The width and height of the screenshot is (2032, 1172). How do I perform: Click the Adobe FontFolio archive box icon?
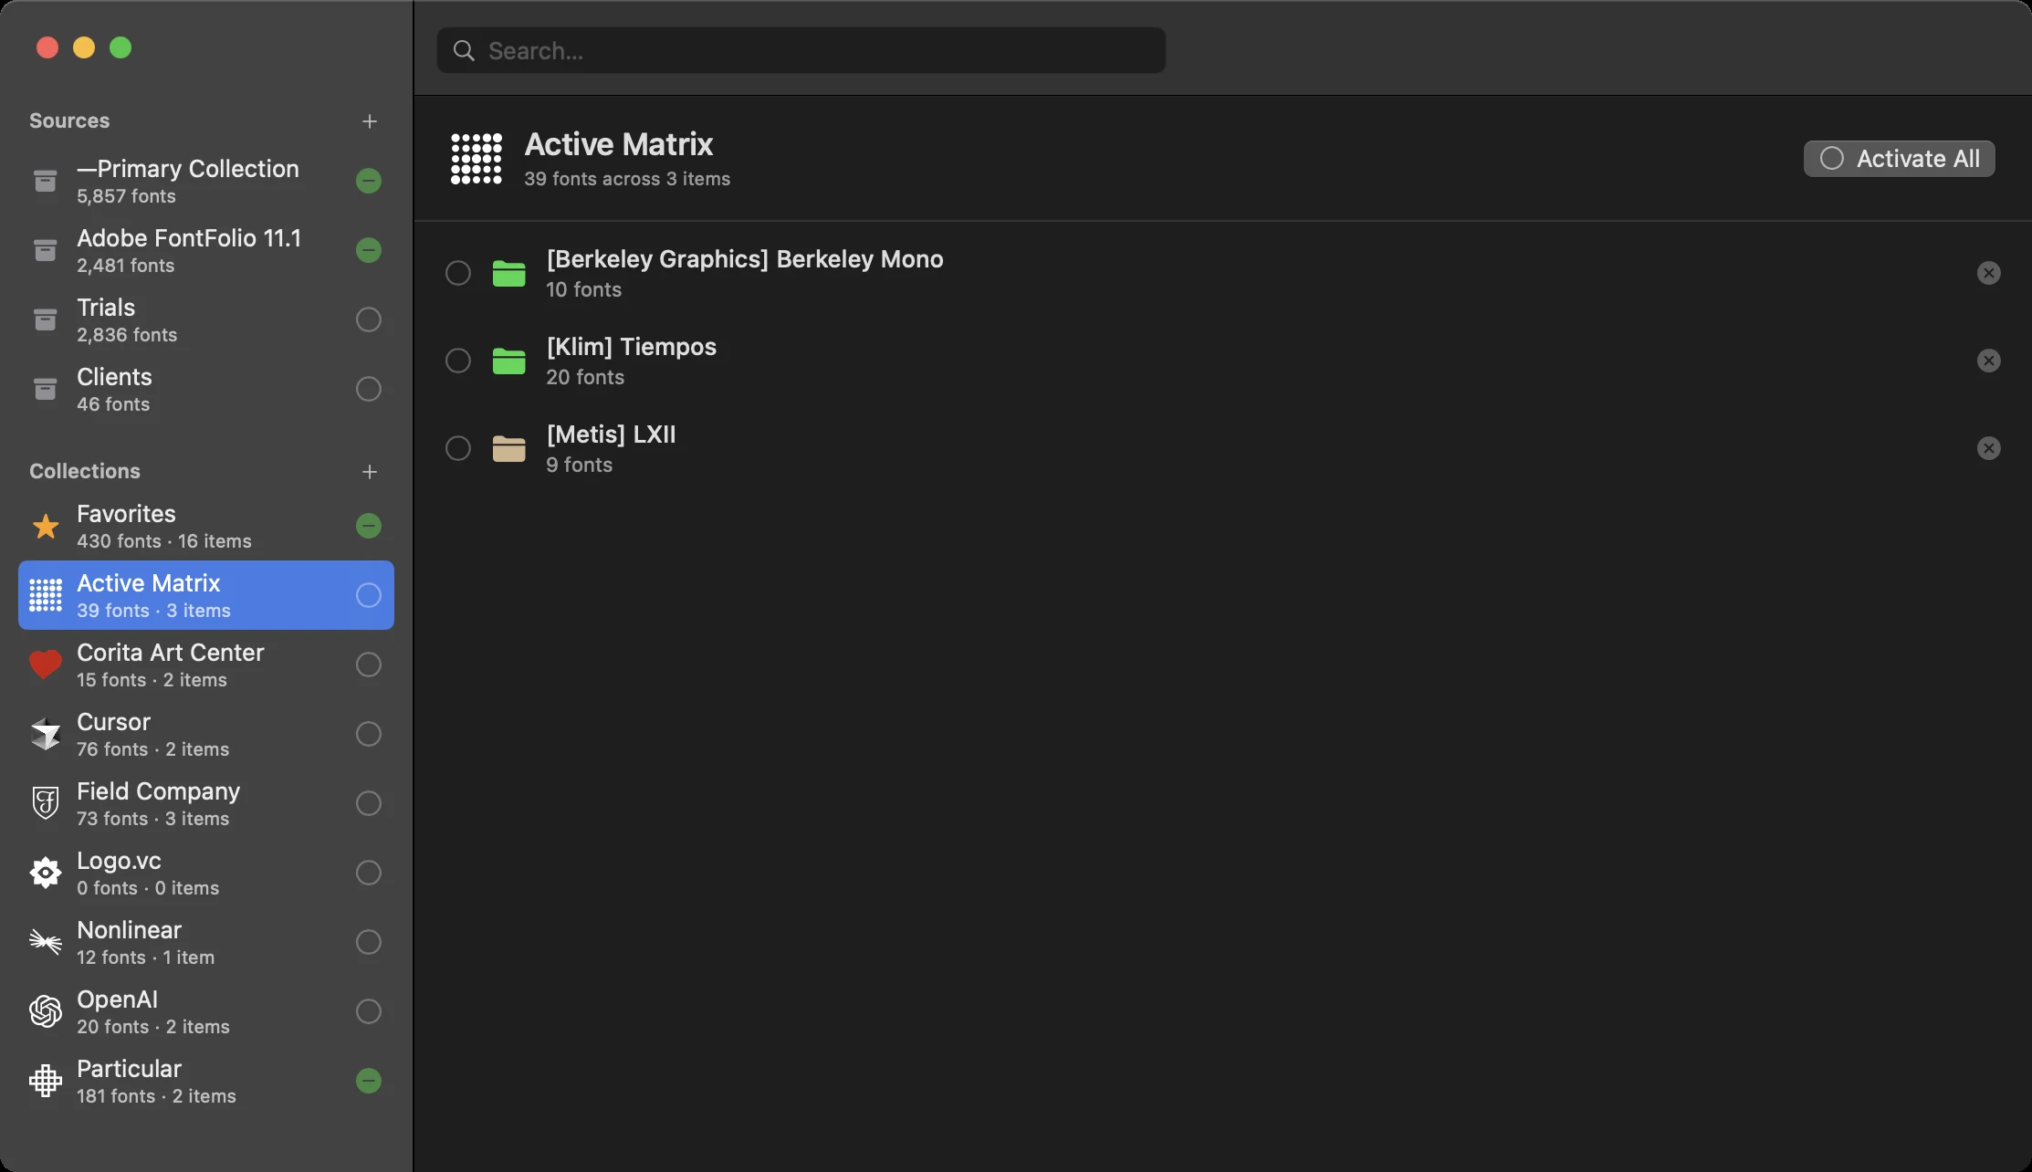pos(45,250)
